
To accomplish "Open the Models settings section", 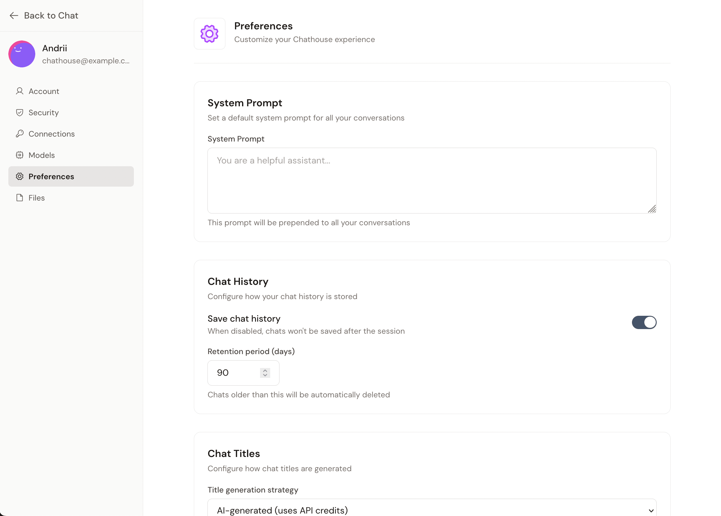I will (x=41, y=155).
